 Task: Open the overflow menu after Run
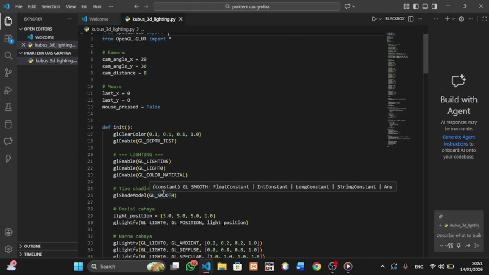(x=111, y=6)
